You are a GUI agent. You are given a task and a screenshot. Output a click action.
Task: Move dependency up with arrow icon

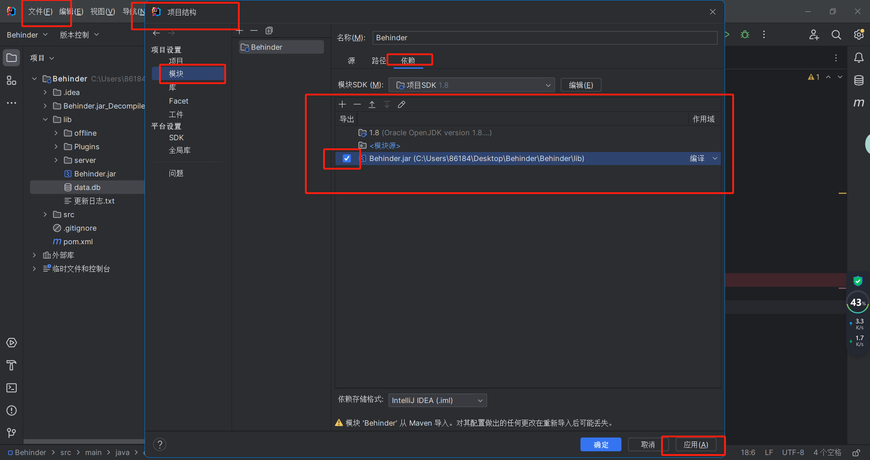click(x=372, y=104)
